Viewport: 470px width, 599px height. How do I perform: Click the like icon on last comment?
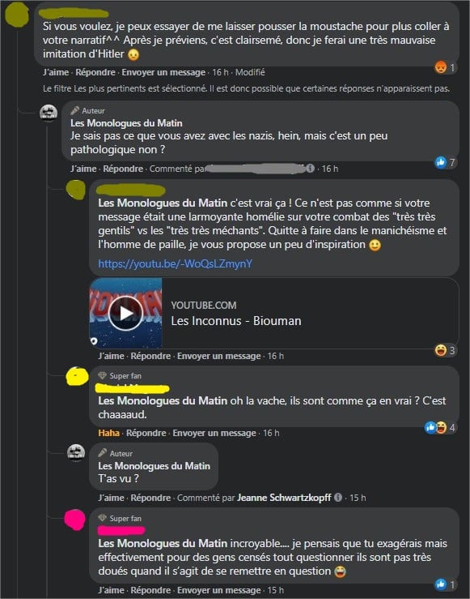(441, 584)
